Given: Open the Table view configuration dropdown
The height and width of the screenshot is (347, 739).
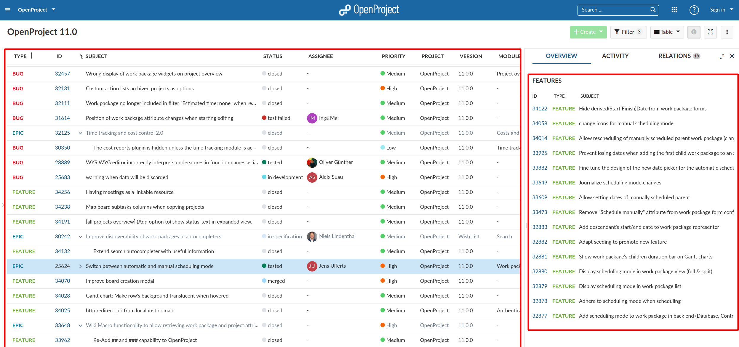Looking at the screenshot, I should (x=667, y=32).
